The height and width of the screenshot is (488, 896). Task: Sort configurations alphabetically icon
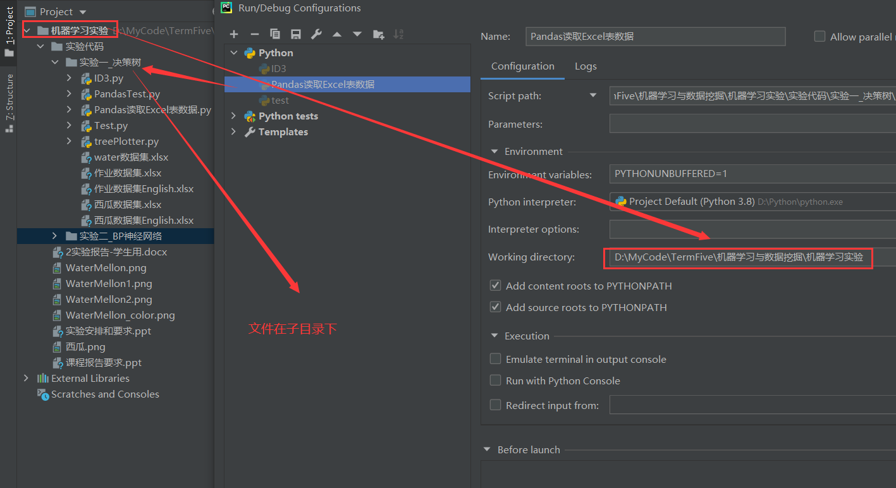pos(398,34)
